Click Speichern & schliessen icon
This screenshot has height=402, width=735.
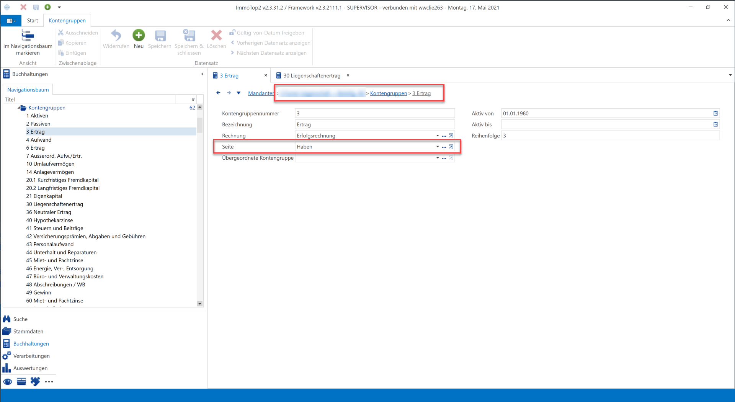click(x=189, y=35)
